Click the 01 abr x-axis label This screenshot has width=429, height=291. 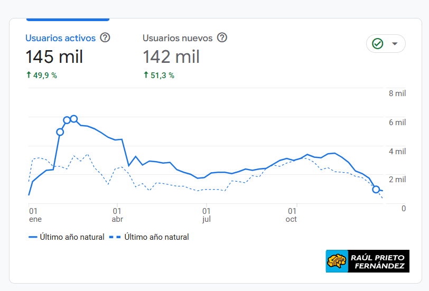tap(117, 214)
